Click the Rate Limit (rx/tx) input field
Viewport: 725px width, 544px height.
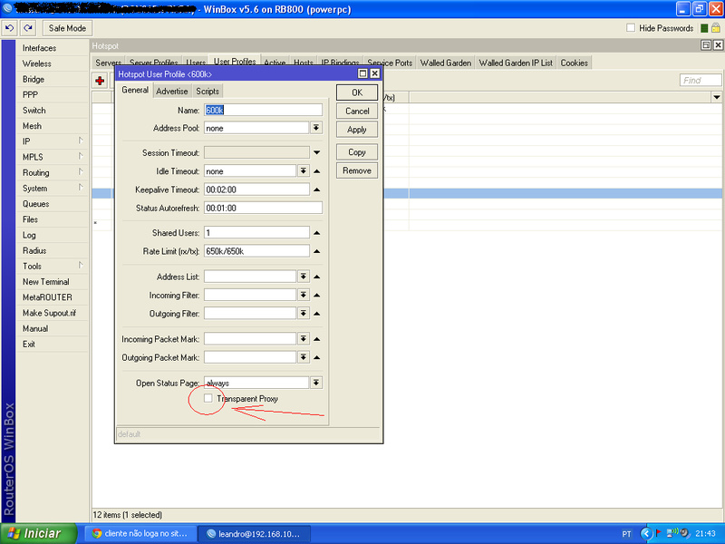click(x=256, y=251)
